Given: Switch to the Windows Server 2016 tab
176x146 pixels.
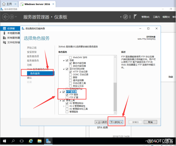Looking at the screenshot, I should pos(37,4).
